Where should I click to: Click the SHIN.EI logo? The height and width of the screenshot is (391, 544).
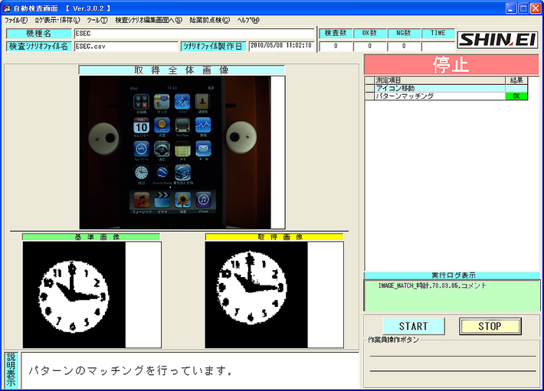[x=497, y=40]
